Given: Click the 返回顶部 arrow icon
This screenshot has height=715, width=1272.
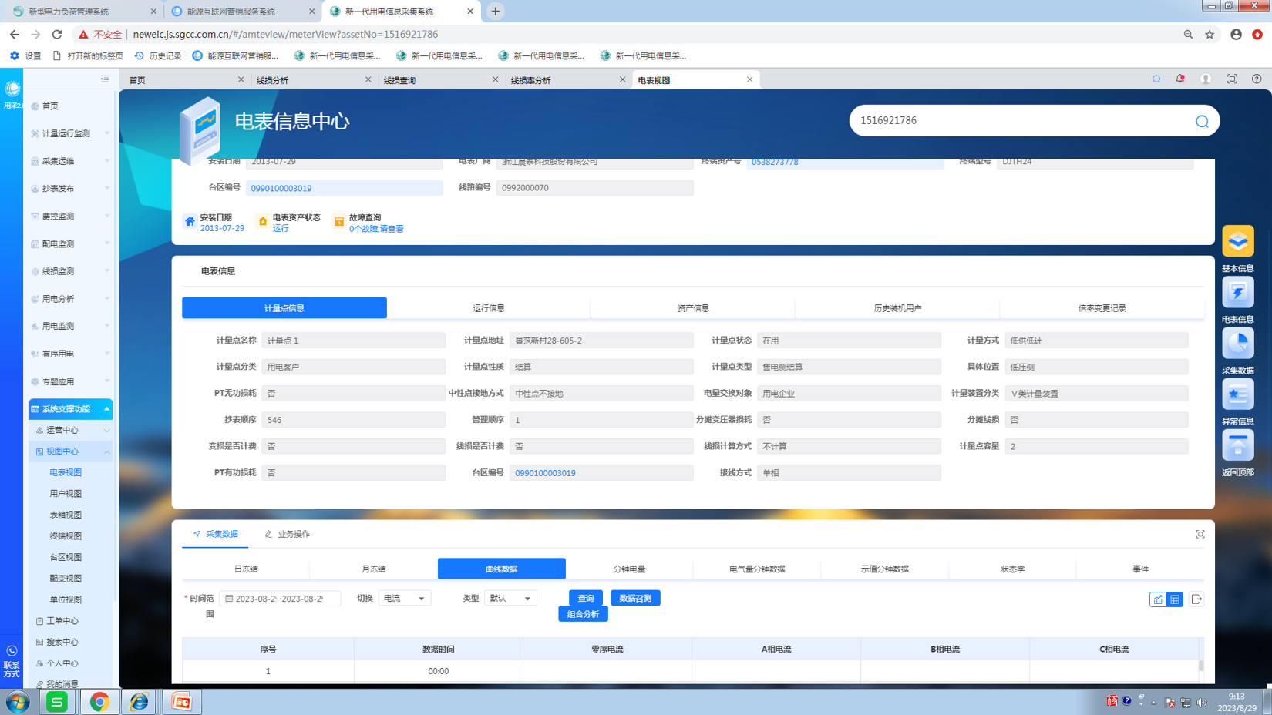Looking at the screenshot, I should (1237, 445).
